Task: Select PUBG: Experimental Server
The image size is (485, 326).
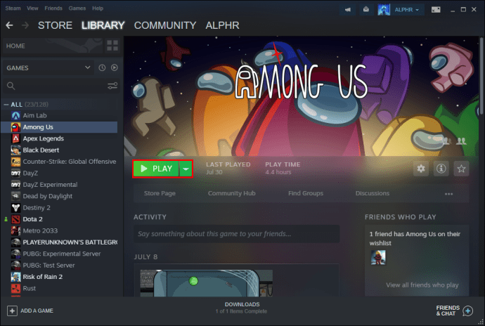Action: point(59,254)
